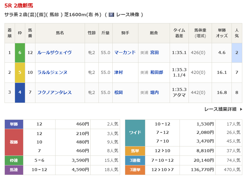Open horse フクノアンタレス page
This screenshot has width=248, height=178.
click(54, 92)
